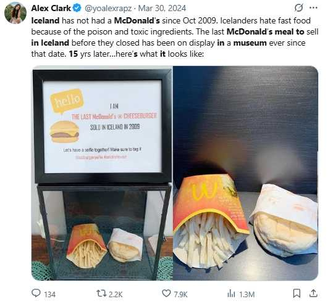Click the share upload icon

coord(313,294)
